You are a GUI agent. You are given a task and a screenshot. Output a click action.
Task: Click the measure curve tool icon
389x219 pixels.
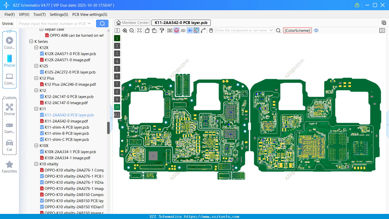point(203,30)
